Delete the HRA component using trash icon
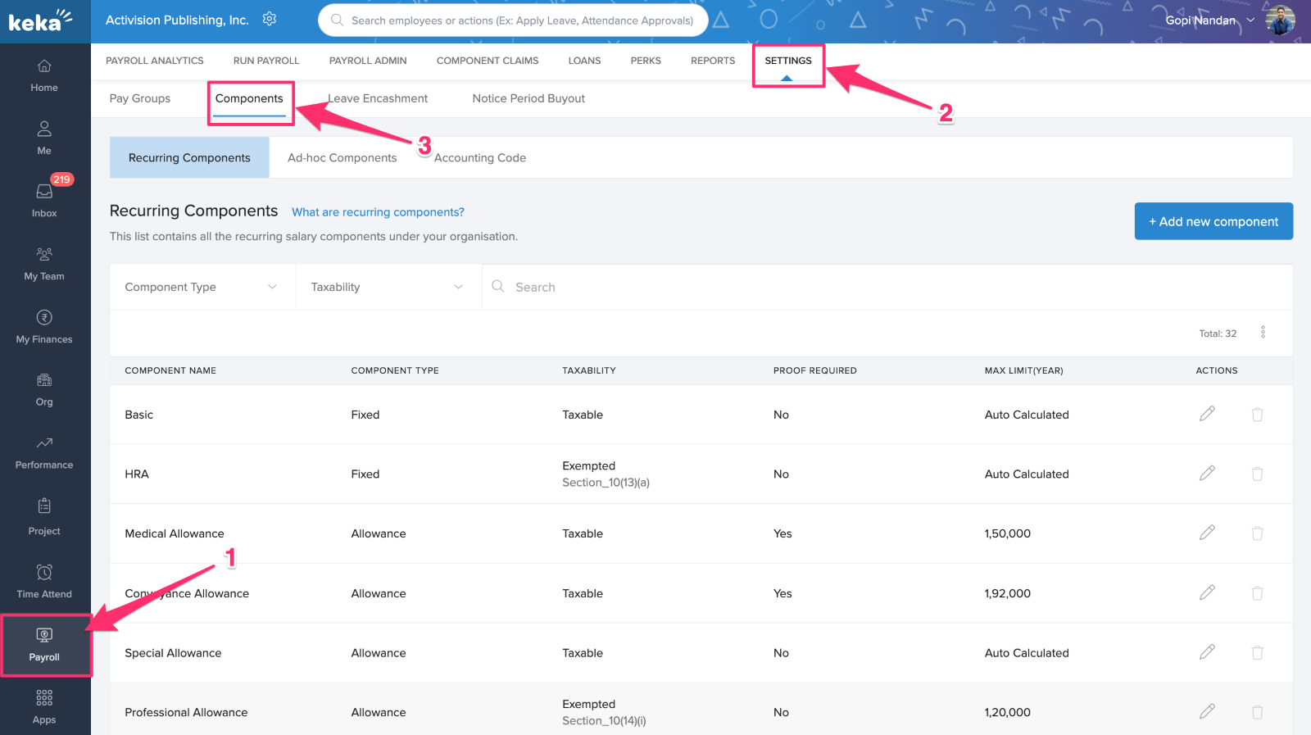The width and height of the screenshot is (1311, 735). click(1257, 474)
